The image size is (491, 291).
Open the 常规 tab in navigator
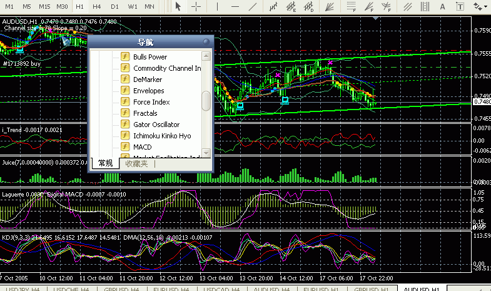105,164
